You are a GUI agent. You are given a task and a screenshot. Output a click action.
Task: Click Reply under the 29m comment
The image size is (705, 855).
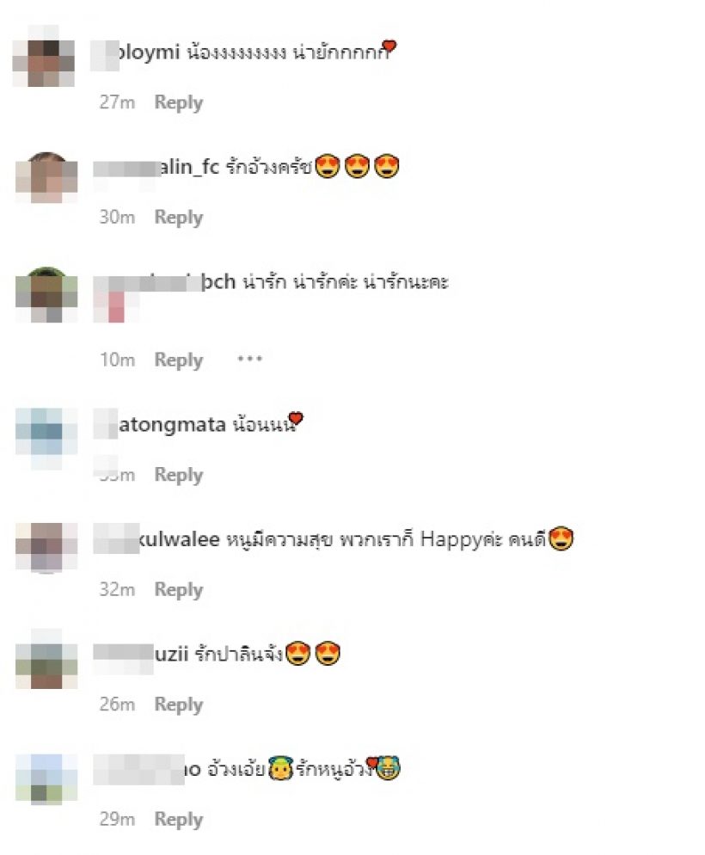tap(178, 820)
